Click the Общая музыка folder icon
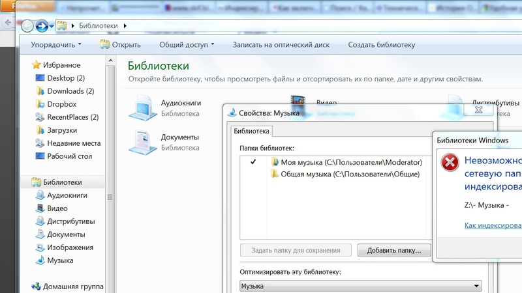The image size is (522, 293). 275,174
